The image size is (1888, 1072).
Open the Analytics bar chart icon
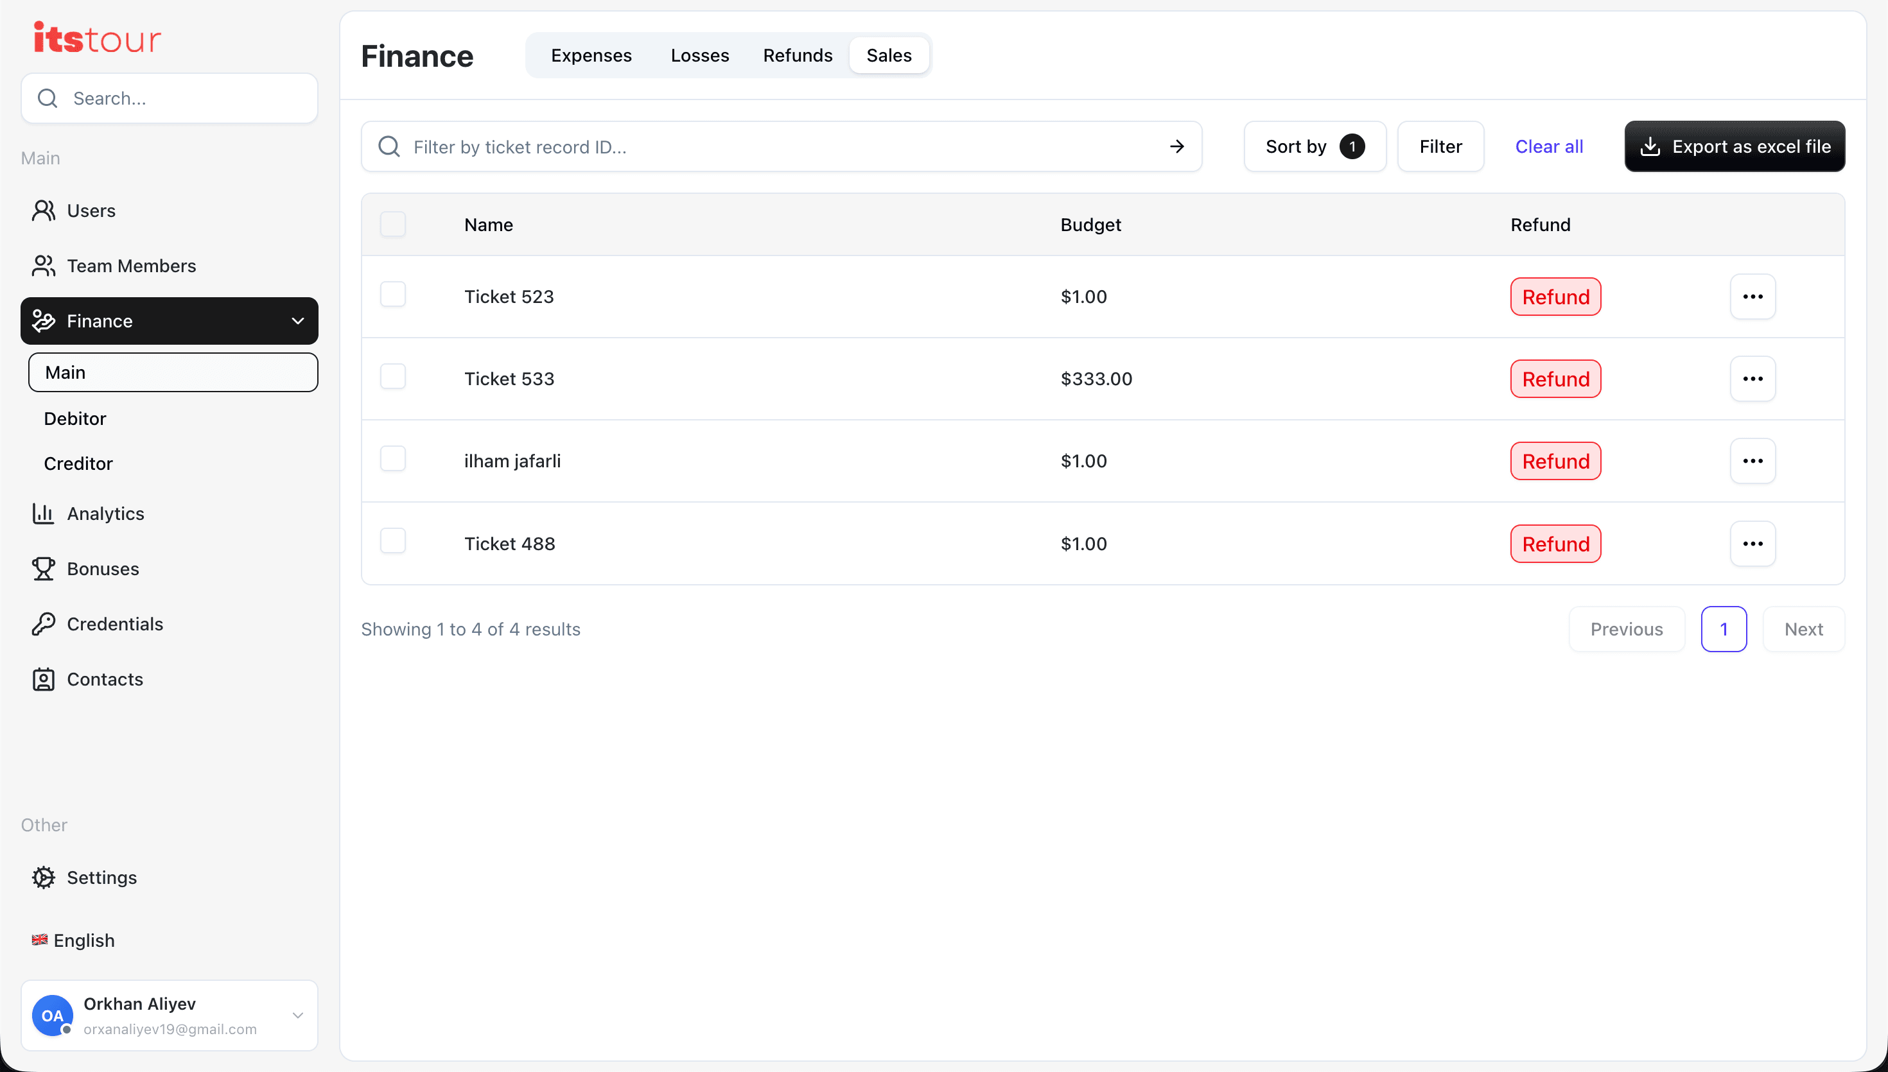pos(44,513)
